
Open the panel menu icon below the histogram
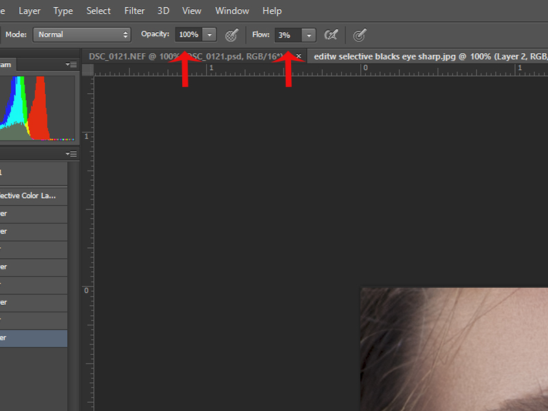[x=71, y=153]
